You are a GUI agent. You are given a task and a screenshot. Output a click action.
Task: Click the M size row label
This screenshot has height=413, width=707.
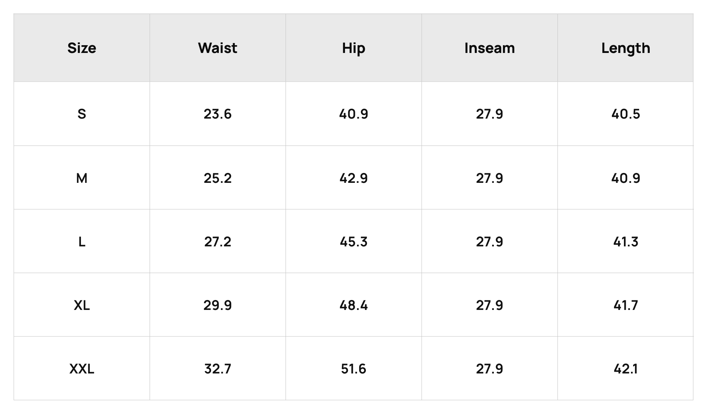pos(82,178)
